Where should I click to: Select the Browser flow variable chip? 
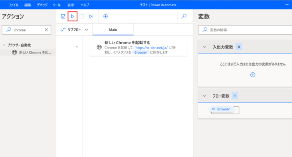pyautogui.click(x=221, y=109)
